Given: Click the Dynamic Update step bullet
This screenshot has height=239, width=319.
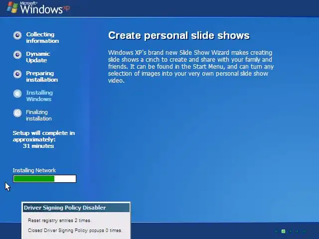Looking at the screenshot, I should pos(17,55).
